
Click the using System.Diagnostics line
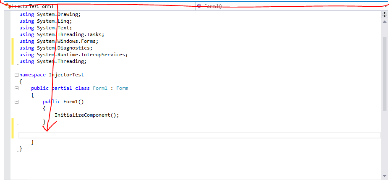click(x=55, y=48)
